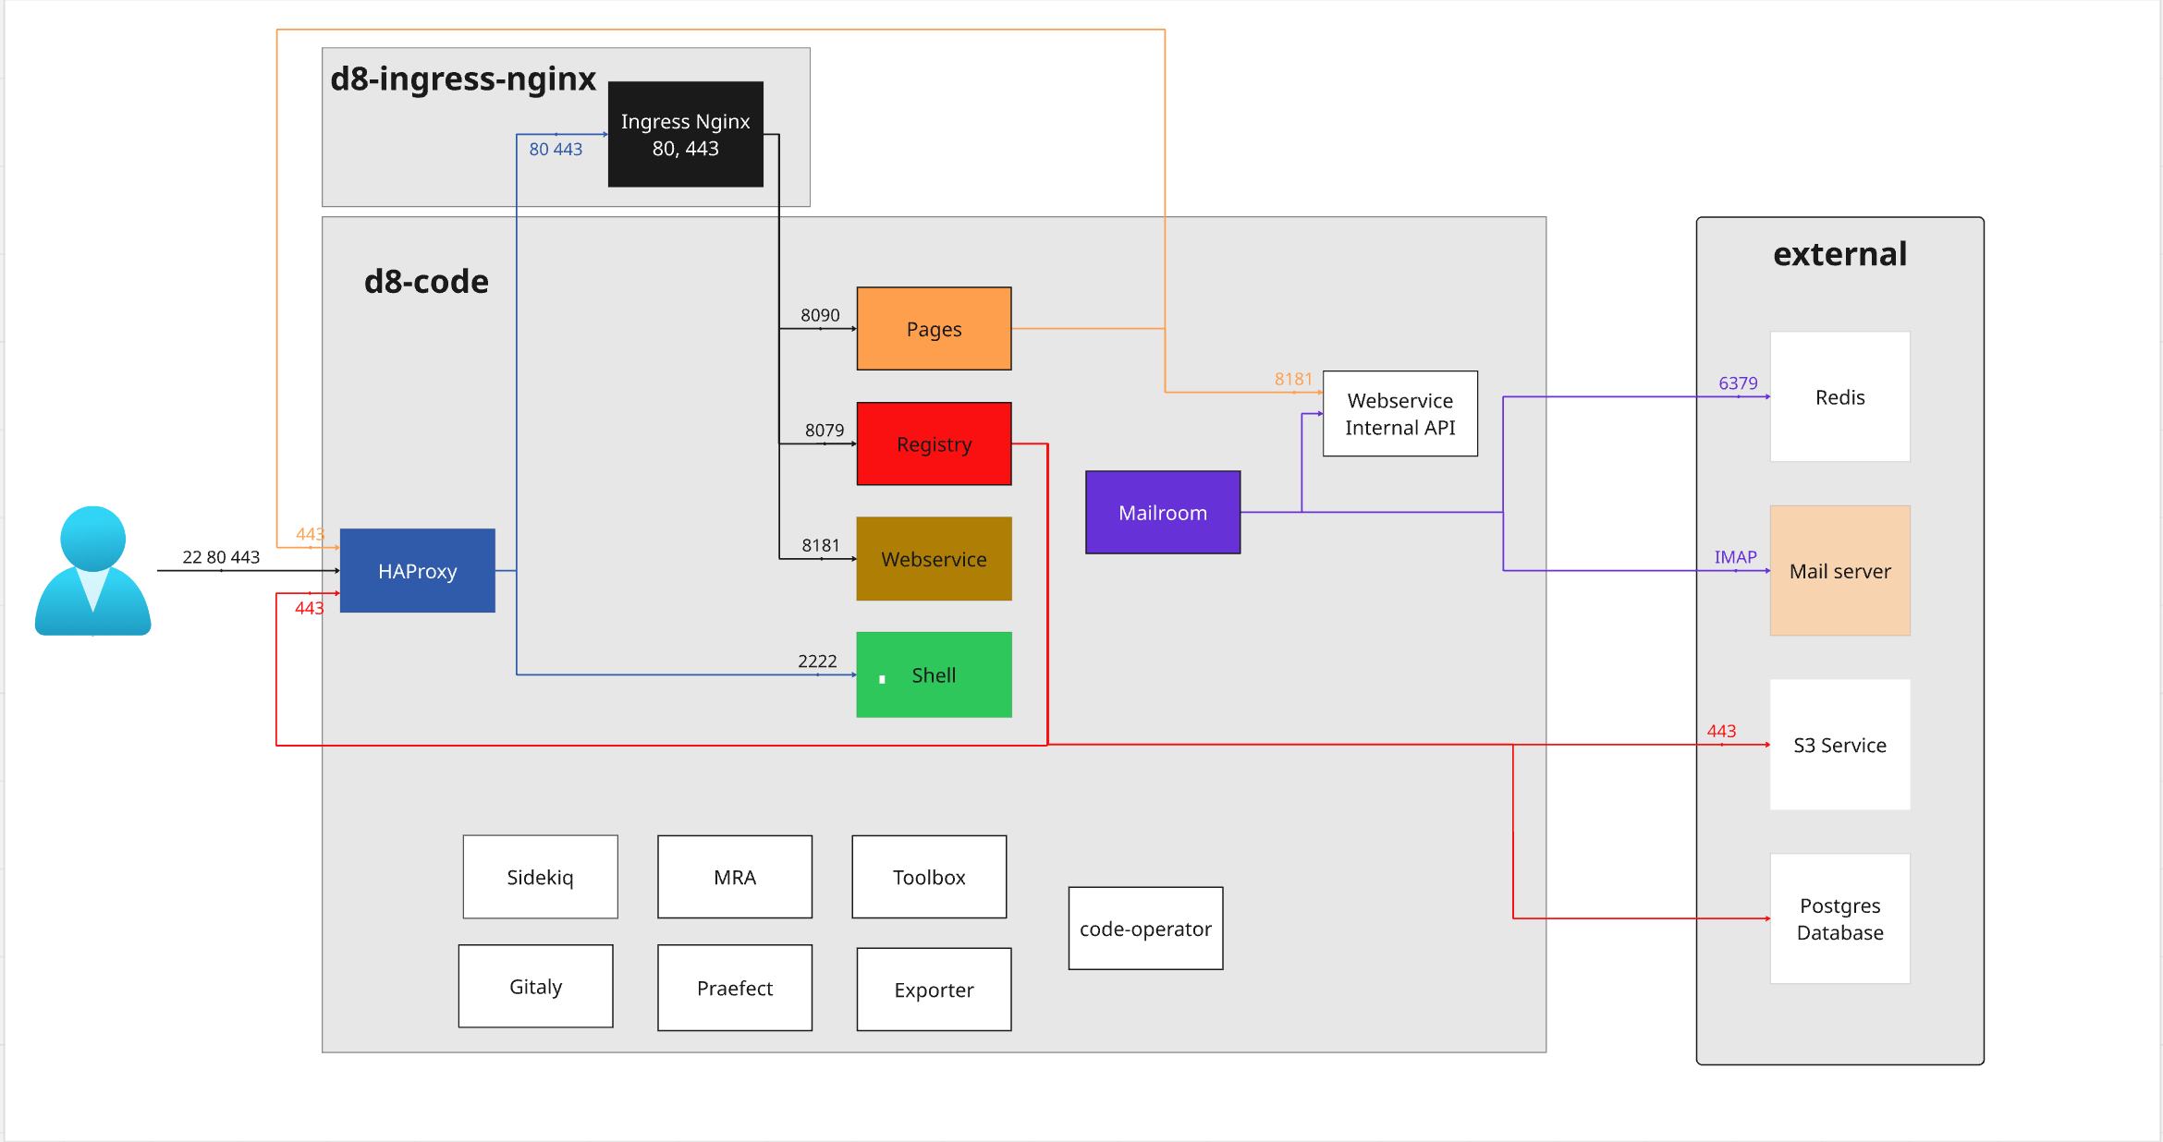This screenshot has width=2163, height=1142.
Task: Click the Redis node in external group
Action: [1839, 396]
